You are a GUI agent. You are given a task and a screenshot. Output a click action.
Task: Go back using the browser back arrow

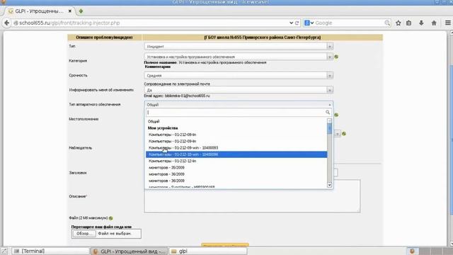[x=6, y=23]
